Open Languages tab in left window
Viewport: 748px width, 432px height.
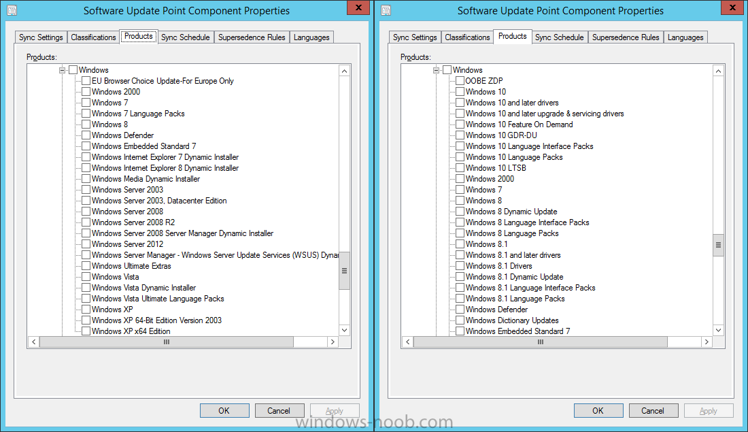311,37
